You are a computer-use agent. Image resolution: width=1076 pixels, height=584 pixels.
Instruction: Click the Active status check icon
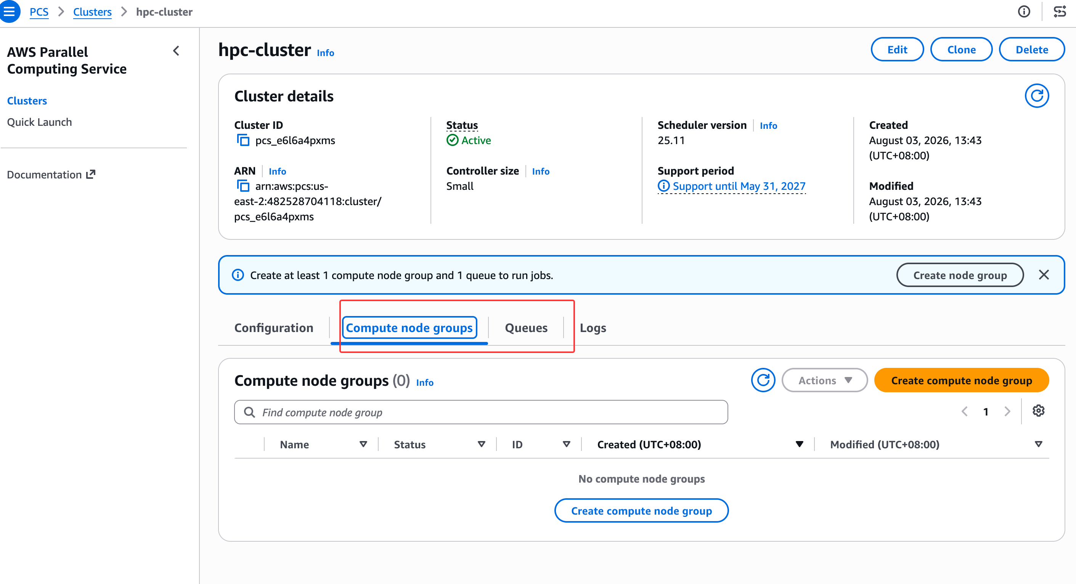click(x=452, y=140)
